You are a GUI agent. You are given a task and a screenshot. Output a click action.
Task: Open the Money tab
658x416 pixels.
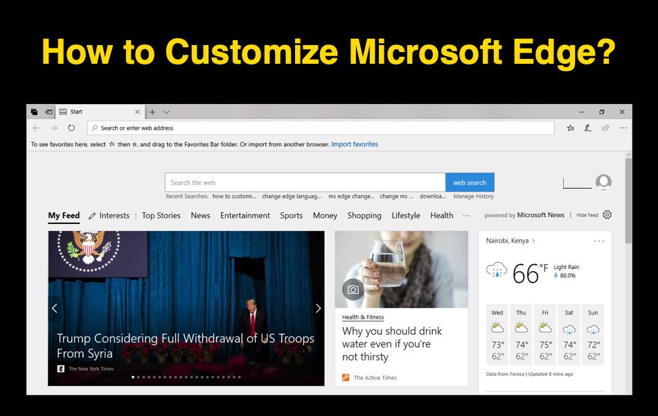click(x=325, y=216)
